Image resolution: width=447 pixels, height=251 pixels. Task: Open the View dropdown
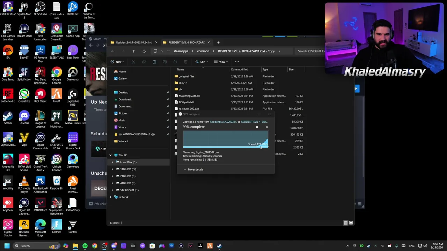click(x=220, y=62)
